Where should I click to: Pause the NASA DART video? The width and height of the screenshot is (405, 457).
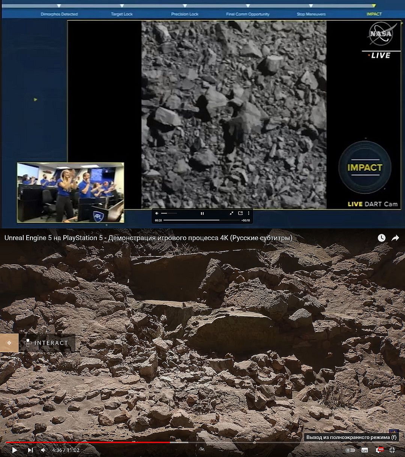point(202,213)
